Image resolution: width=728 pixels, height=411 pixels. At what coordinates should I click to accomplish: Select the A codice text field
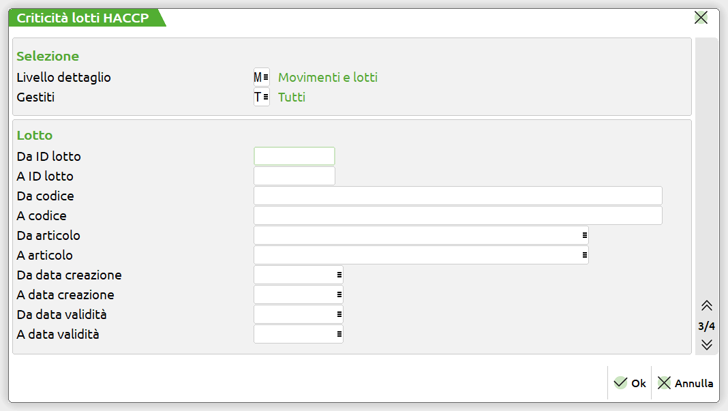[457, 215]
